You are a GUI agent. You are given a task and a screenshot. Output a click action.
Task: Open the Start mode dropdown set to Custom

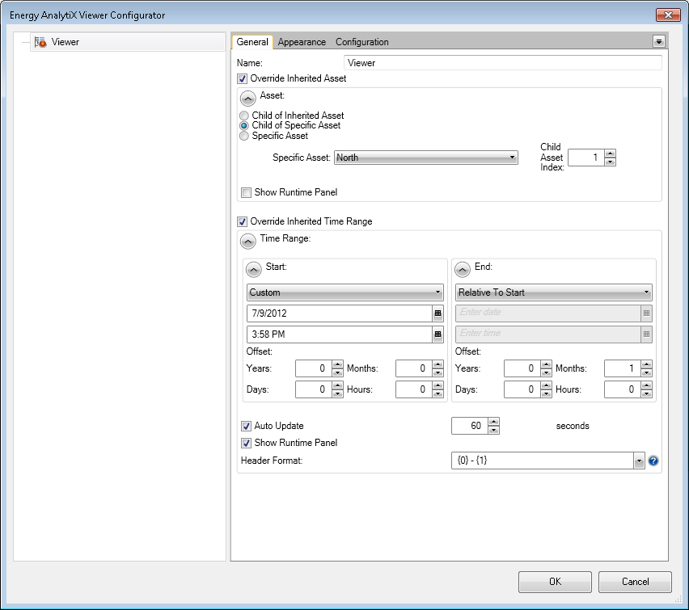[x=345, y=292]
